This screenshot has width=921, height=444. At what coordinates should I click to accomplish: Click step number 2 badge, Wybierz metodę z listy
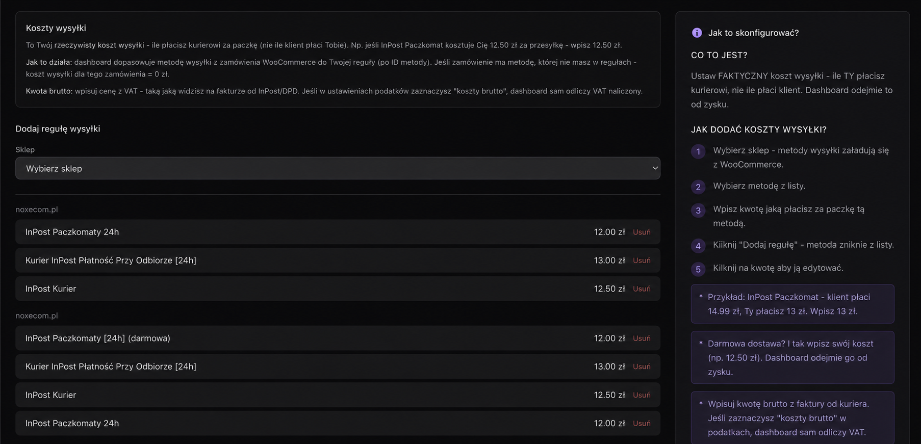(x=698, y=187)
